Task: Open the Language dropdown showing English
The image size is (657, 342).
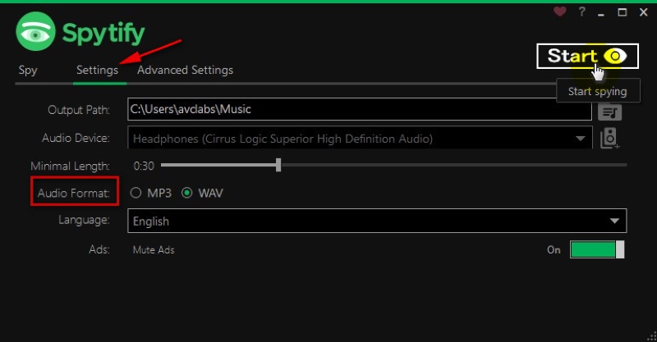Action: point(377,221)
